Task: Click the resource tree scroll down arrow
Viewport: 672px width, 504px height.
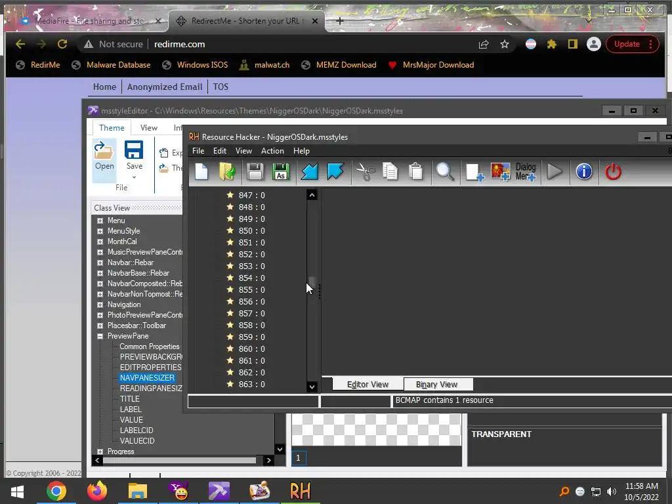Action: point(312,387)
